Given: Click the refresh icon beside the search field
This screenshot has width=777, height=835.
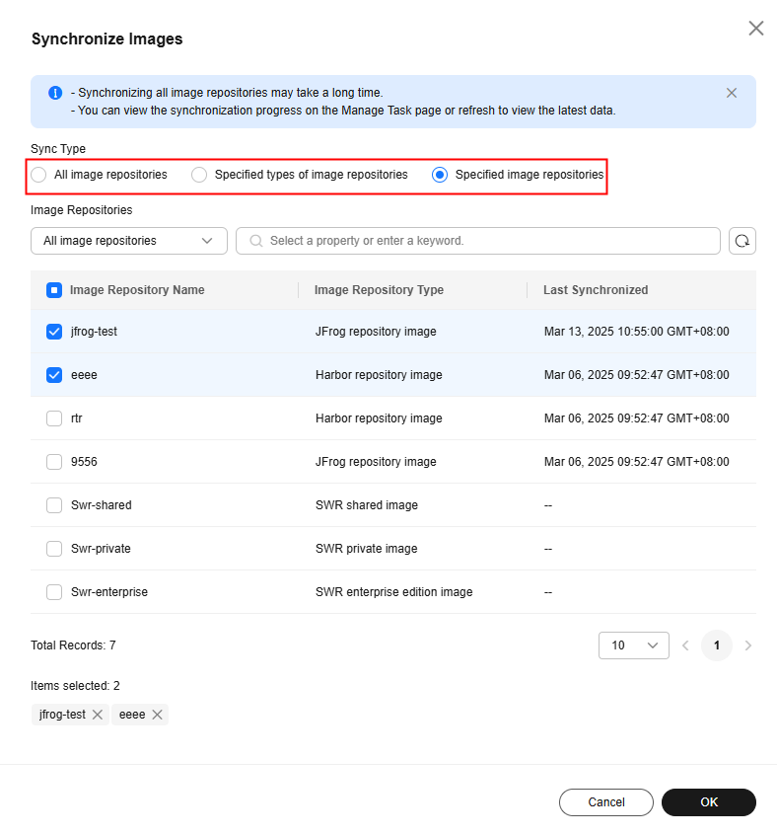Looking at the screenshot, I should [742, 241].
